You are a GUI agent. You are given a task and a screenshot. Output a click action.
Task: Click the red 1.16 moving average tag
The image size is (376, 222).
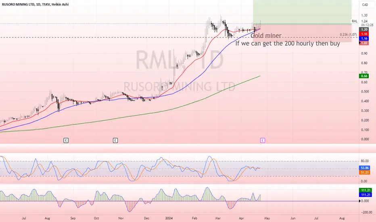point(364,34)
